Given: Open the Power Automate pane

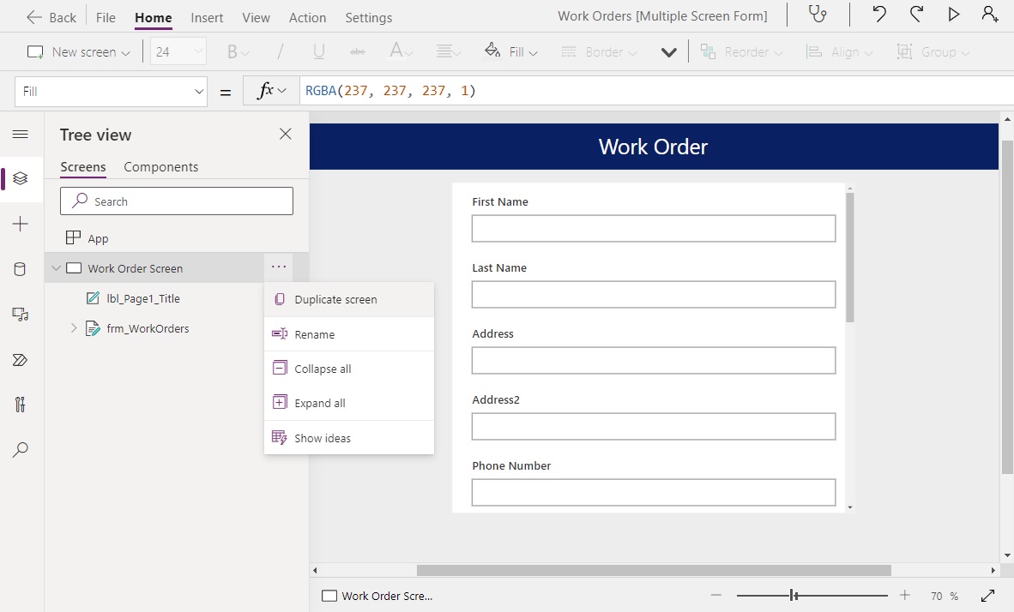Looking at the screenshot, I should pos(21,360).
